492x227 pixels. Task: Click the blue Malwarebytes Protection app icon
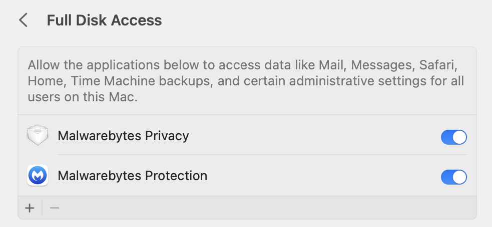click(38, 176)
